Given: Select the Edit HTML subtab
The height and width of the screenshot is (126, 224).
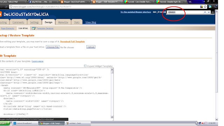Looking at the screenshot, I should [x=23, y=28].
